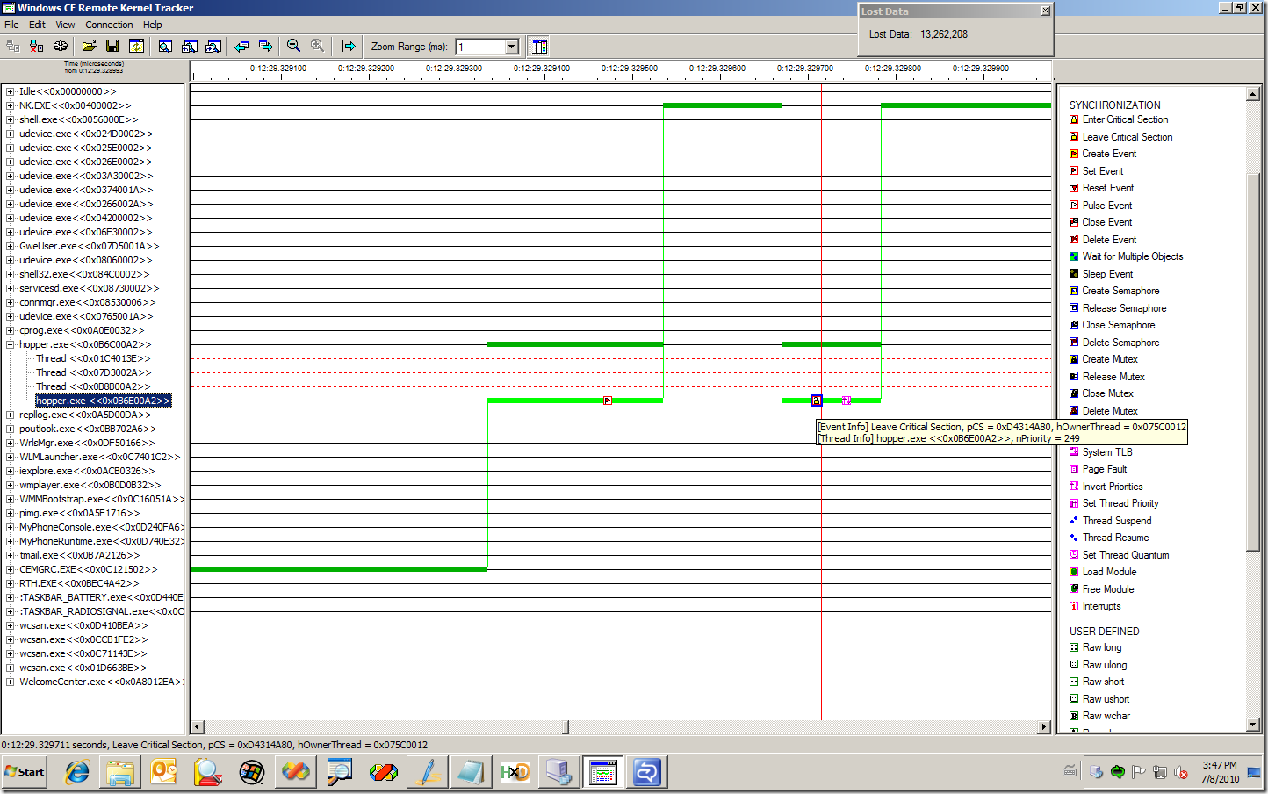Viewport: 1268px width, 794px height.
Task: Click timeline horizontal scroll right arrow
Action: pyautogui.click(x=1044, y=727)
